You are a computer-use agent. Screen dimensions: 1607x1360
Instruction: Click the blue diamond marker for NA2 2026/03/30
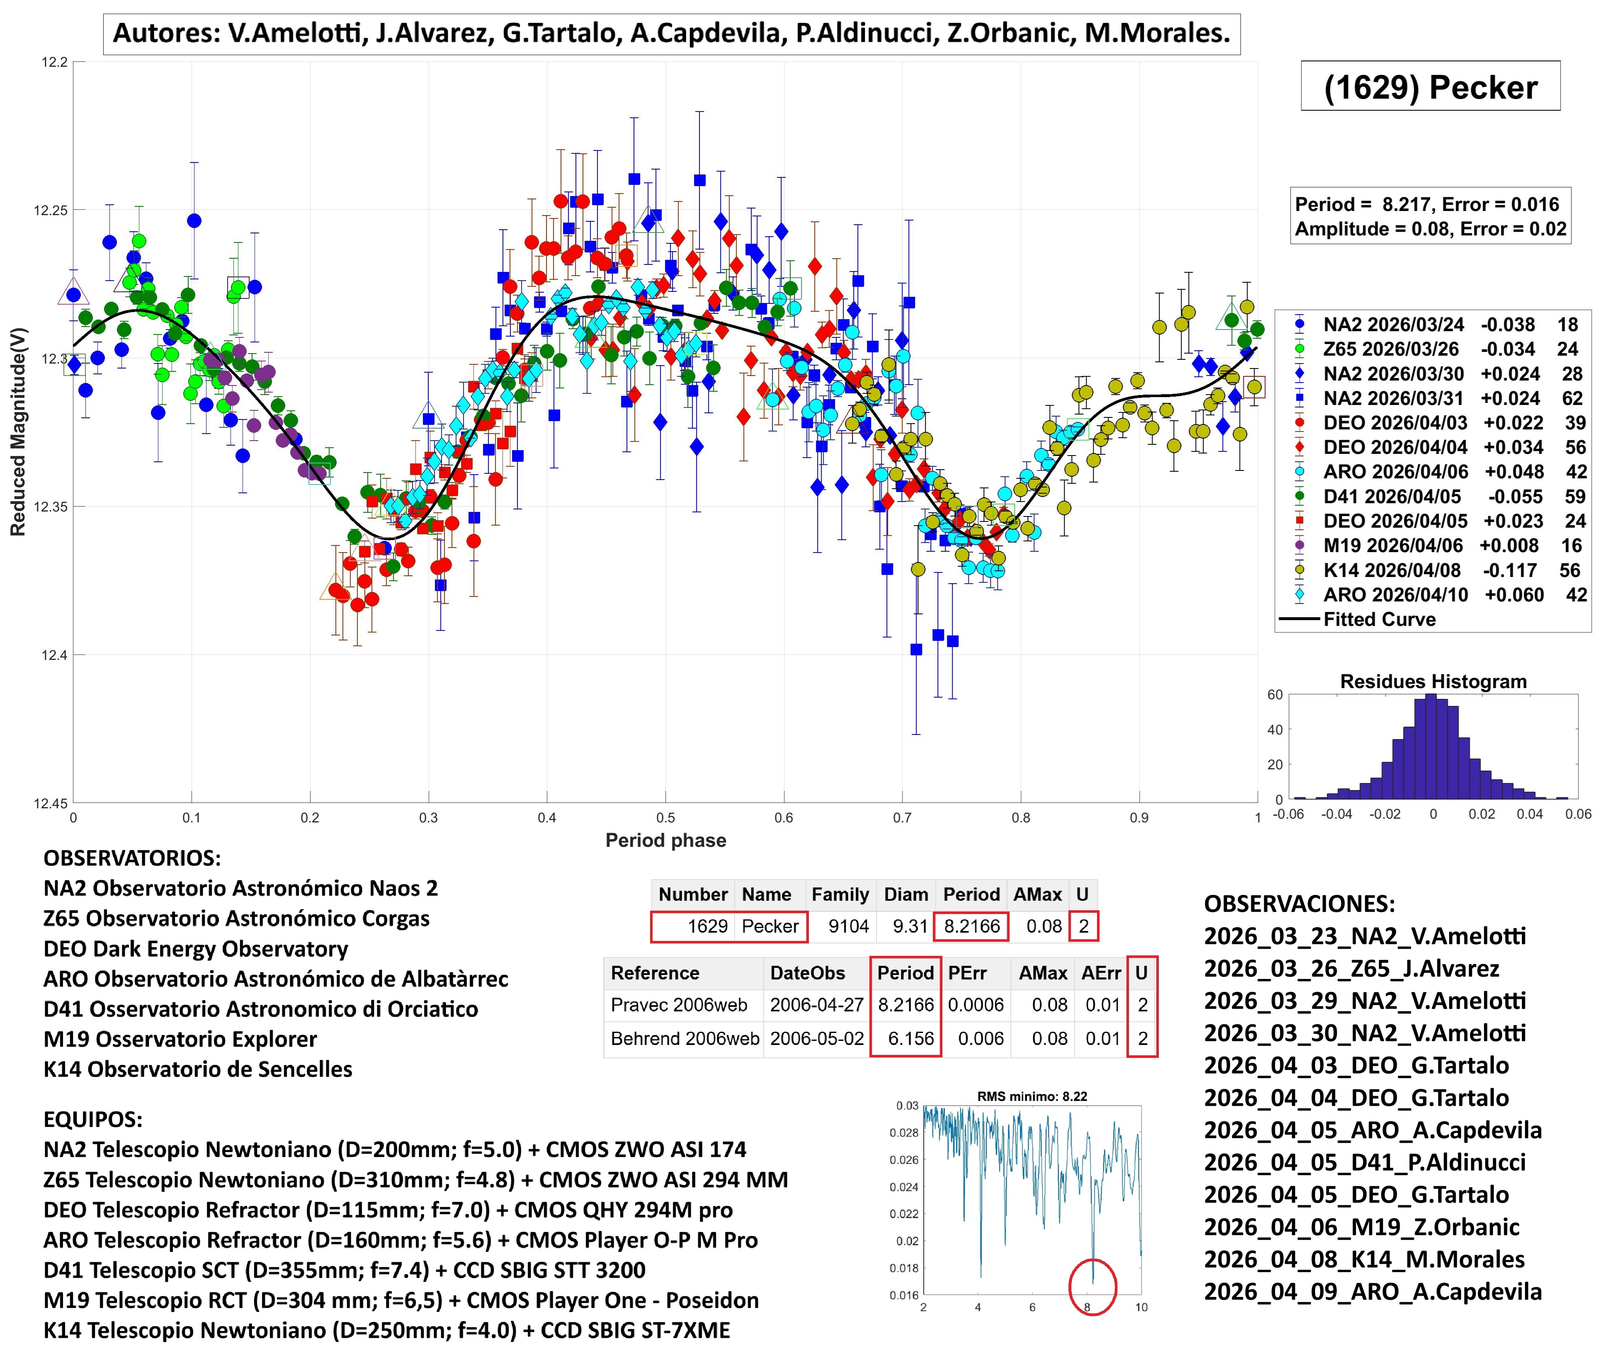click(x=1300, y=374)
